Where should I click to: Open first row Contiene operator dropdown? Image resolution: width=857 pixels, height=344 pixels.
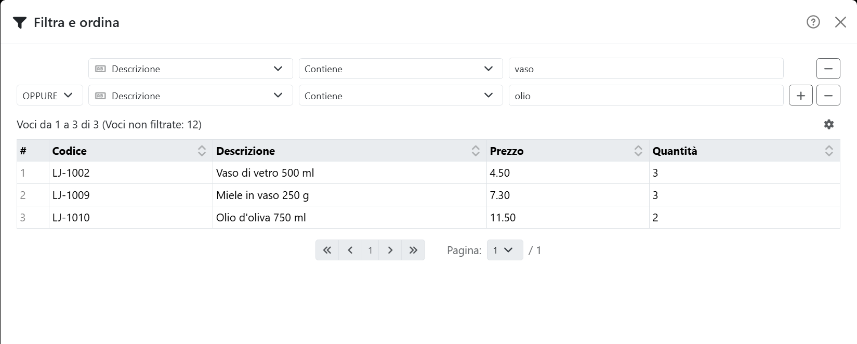pyautogui.click(x=401, y=69)
